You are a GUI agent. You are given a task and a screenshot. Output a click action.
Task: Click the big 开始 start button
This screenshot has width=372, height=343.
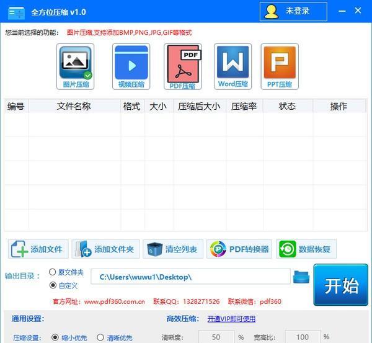341,285
